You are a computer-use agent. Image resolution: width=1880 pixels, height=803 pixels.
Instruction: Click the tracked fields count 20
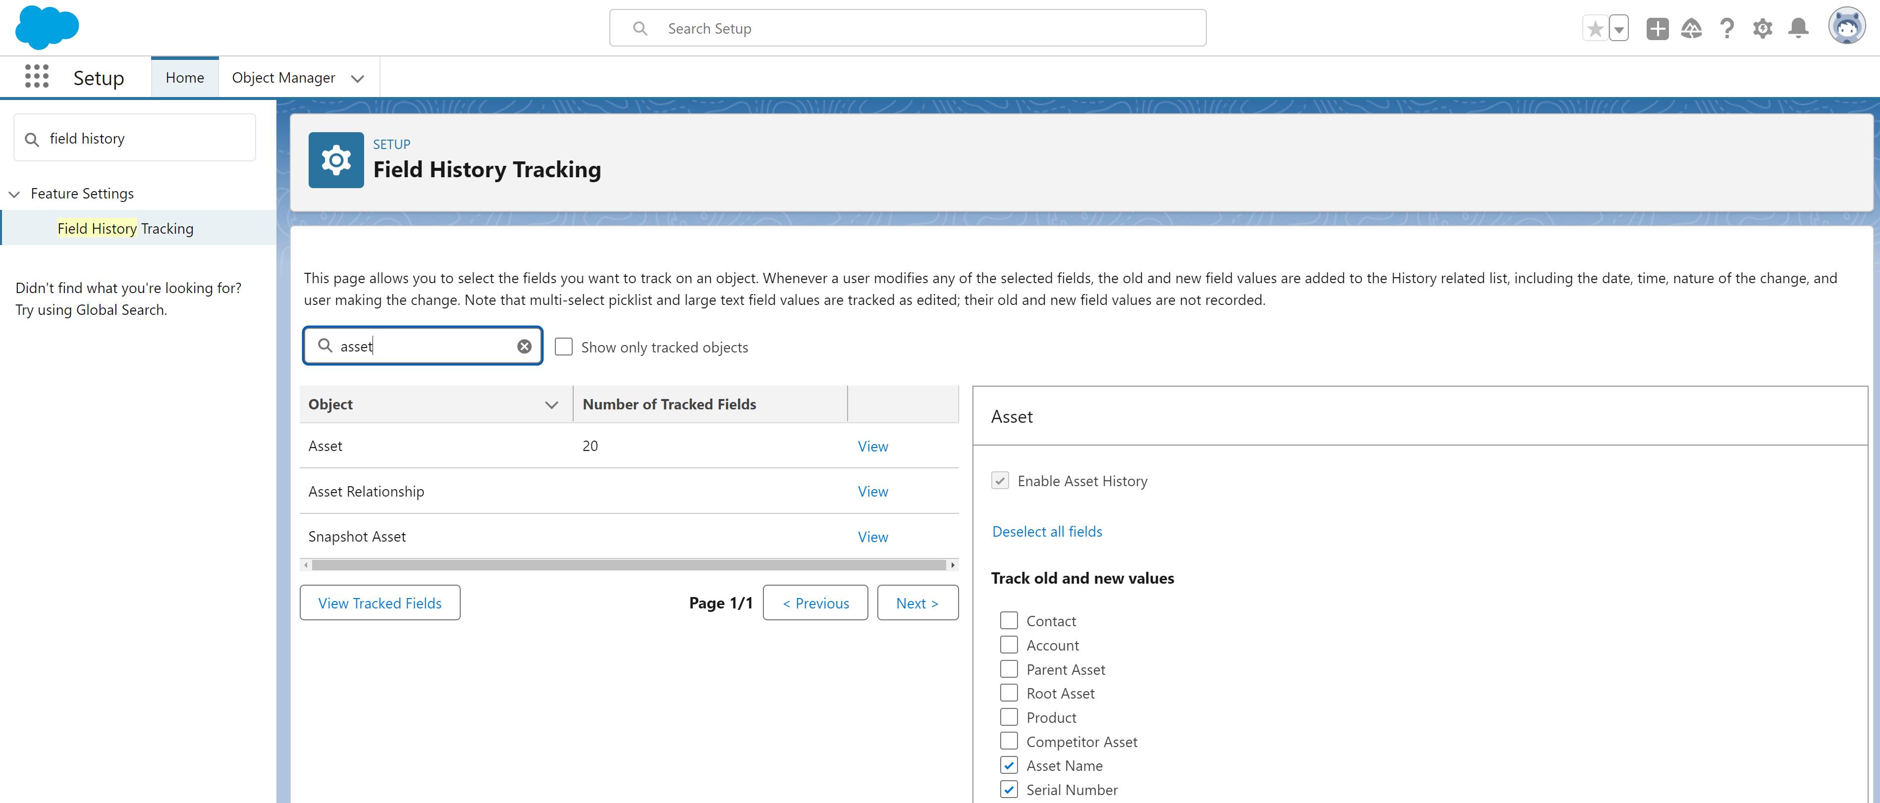[x=590, y=447]
